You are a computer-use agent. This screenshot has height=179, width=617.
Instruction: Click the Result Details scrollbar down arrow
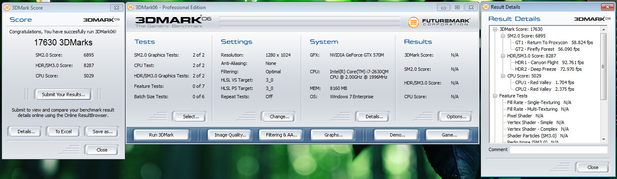tap(604, 139)
